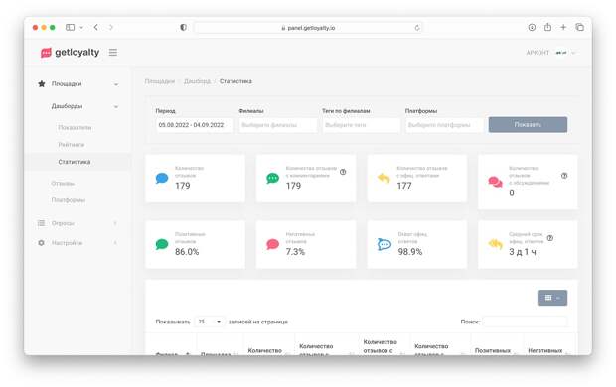The width and height of the screenshot is (616, 387).
Task: Click red double-bubble icon on 0 card
Action: tap(495, 182)
